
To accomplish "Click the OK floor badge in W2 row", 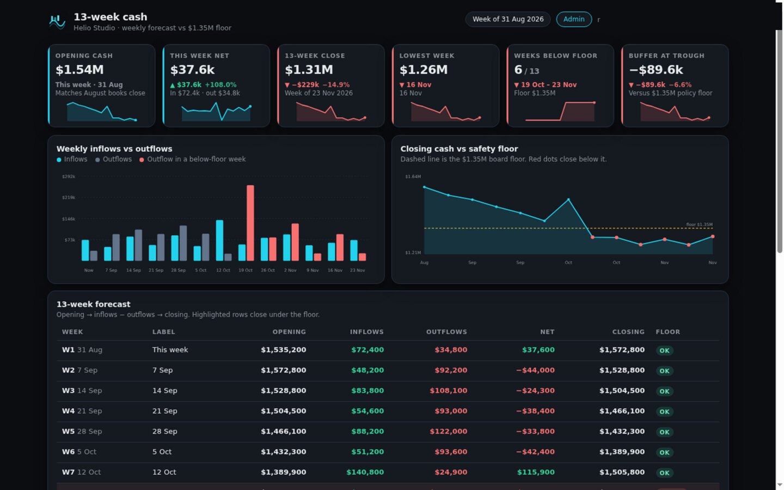I will (x=665, y=371).
